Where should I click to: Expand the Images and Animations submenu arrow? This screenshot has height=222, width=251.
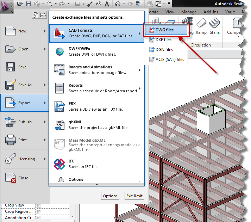click(x=140, y=70)
